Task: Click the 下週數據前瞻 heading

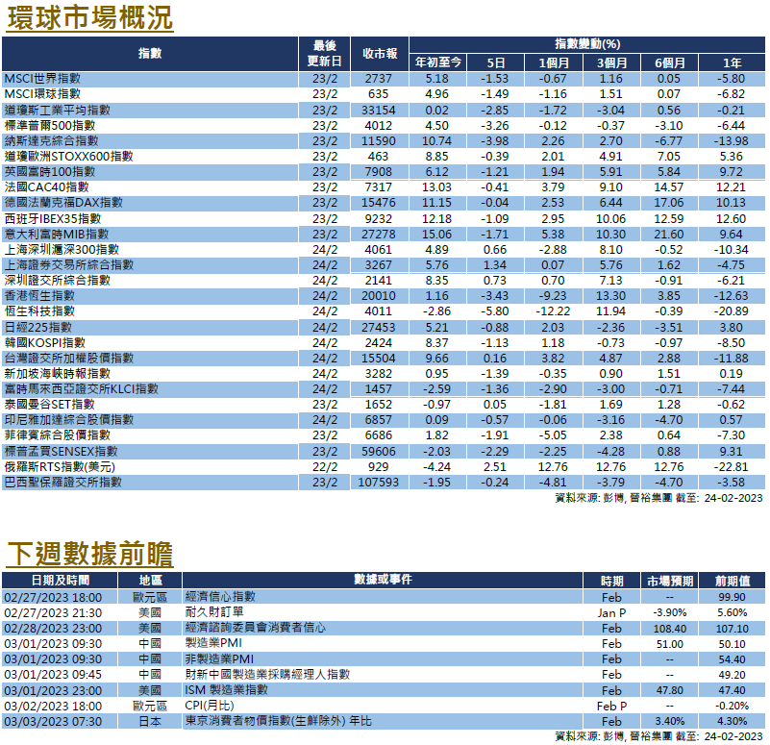Action: pyautogui.click(x=90, y=554)
